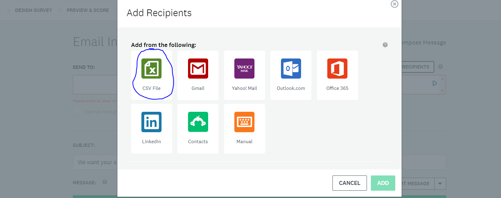The height and width of the screenshot is (198, 501).
Task: Close the Add Recipients dialog
Action: 395,4
